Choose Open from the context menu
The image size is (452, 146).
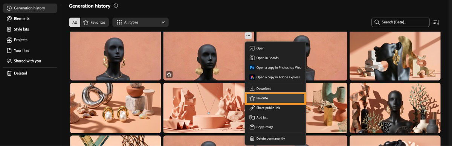(275, 48)
